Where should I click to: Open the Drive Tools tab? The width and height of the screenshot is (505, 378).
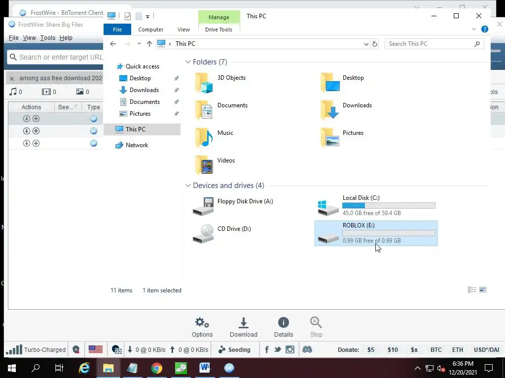tap(218, 30)
